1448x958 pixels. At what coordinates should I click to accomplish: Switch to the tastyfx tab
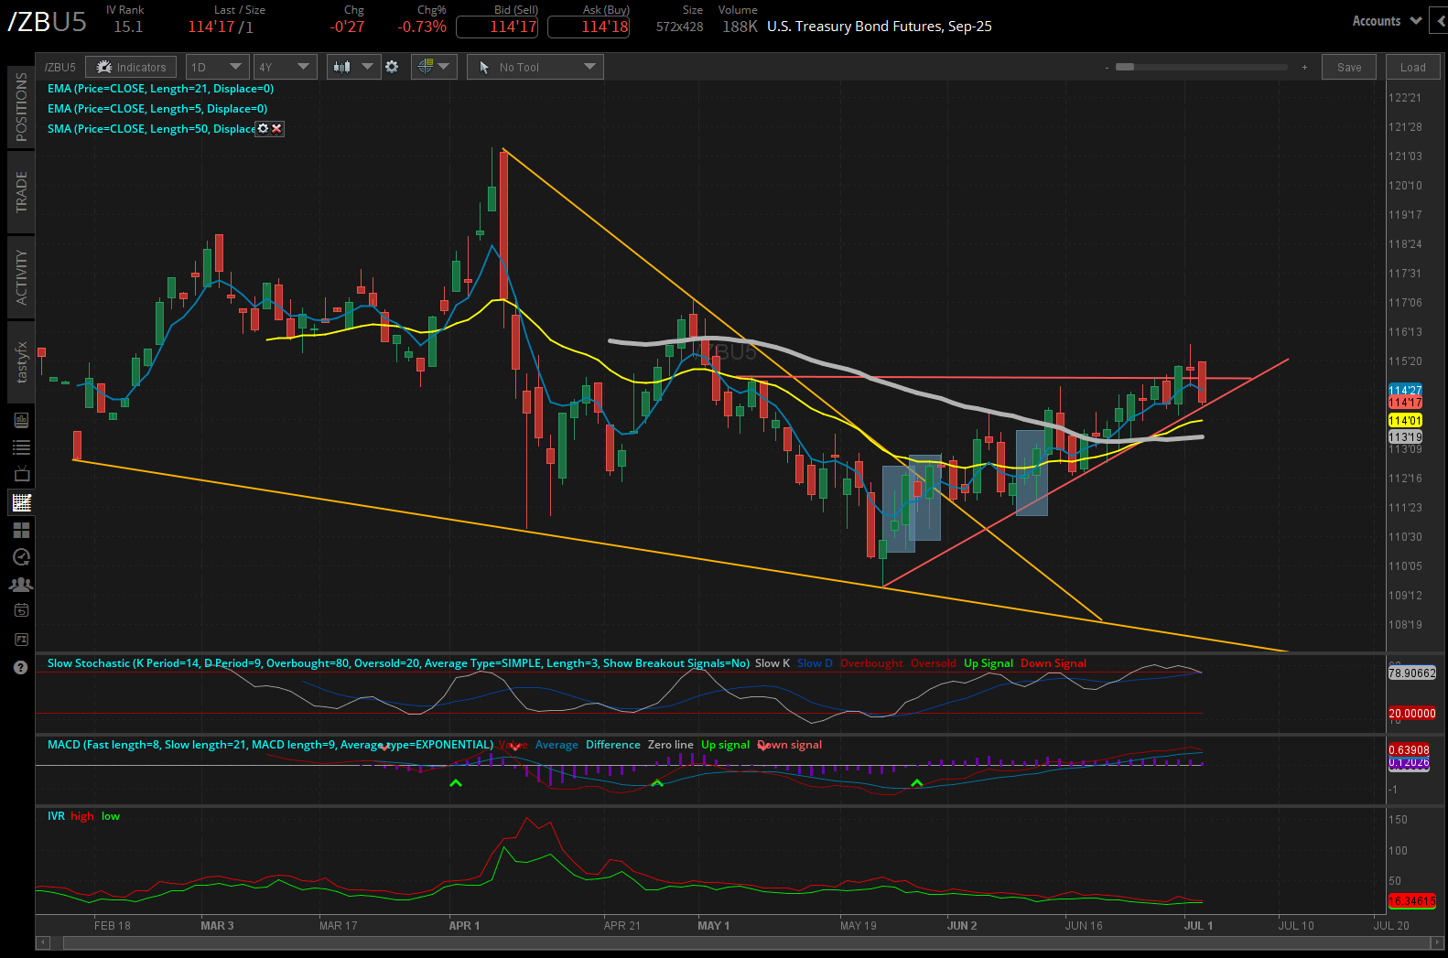pyautogui.click(x=21, y=362)
